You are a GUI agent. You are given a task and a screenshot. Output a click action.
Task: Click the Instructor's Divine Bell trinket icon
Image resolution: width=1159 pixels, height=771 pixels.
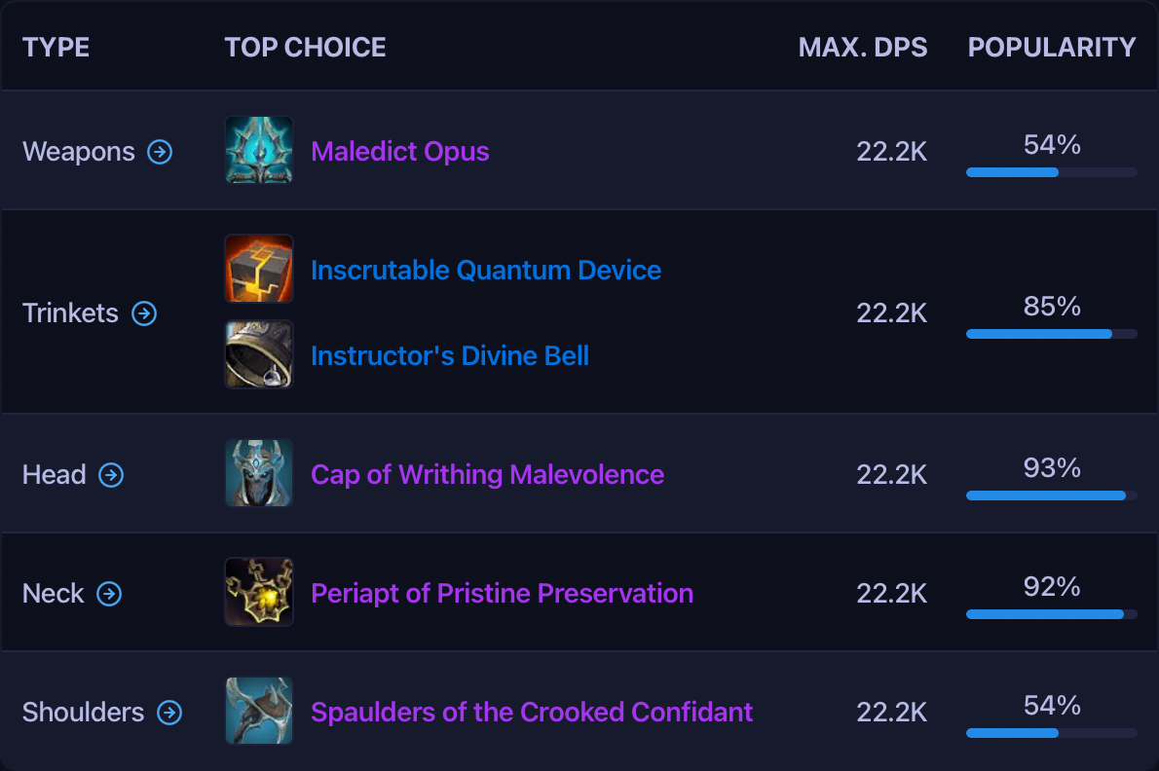coord(258,354)
